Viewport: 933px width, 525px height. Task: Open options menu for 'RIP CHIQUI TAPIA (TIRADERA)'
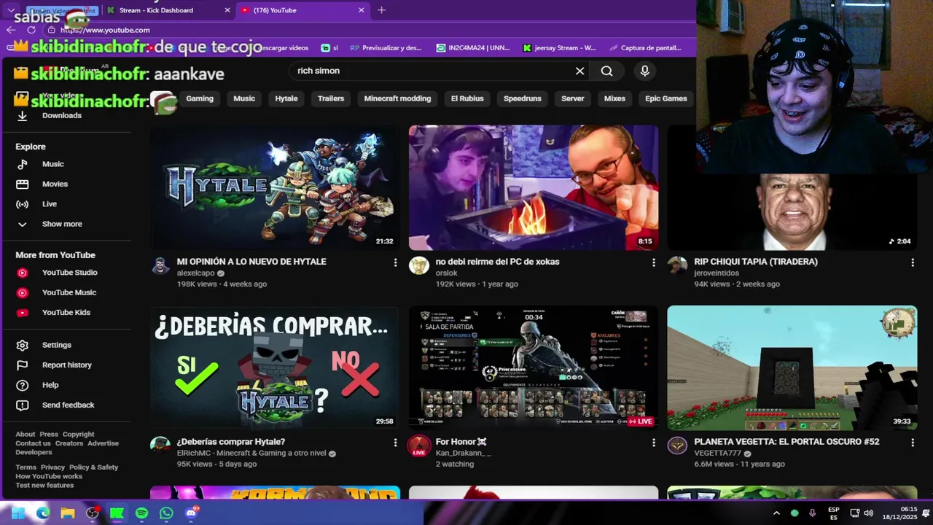click(x=913, y=262)
